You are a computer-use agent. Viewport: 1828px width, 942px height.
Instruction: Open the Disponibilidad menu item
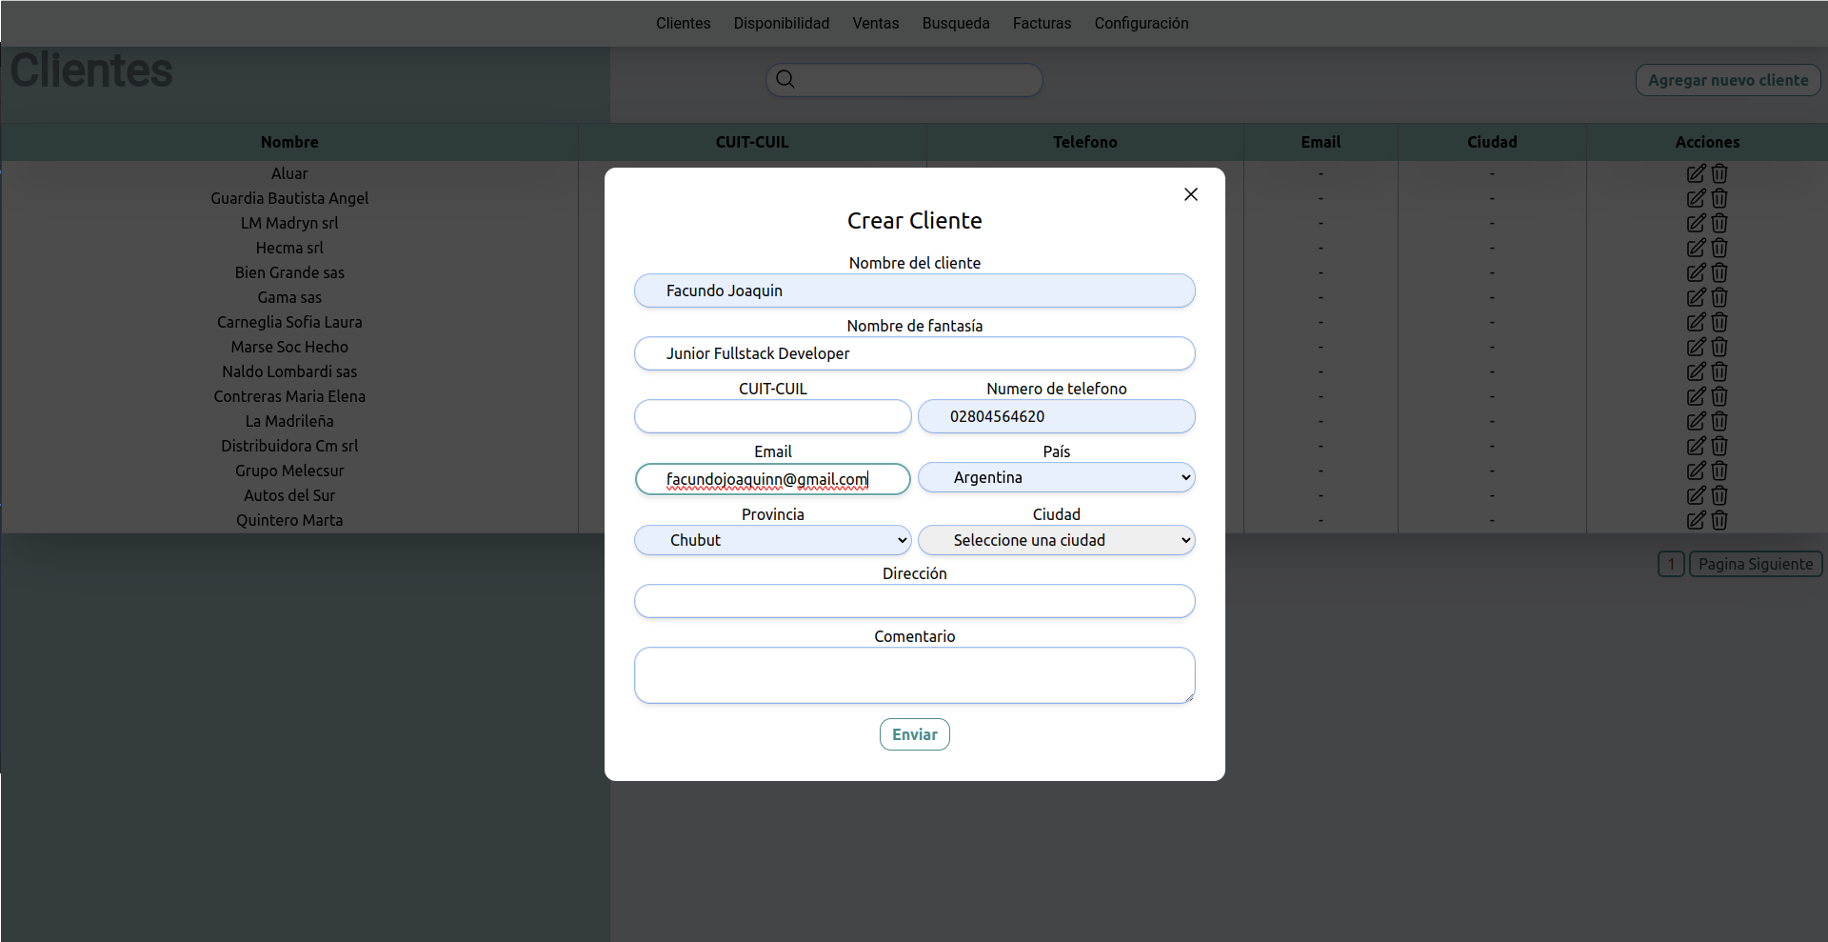coord(782,23)
